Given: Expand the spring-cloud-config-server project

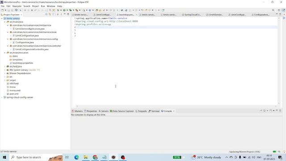Looking at the screenshot, I should coord(2,97).
